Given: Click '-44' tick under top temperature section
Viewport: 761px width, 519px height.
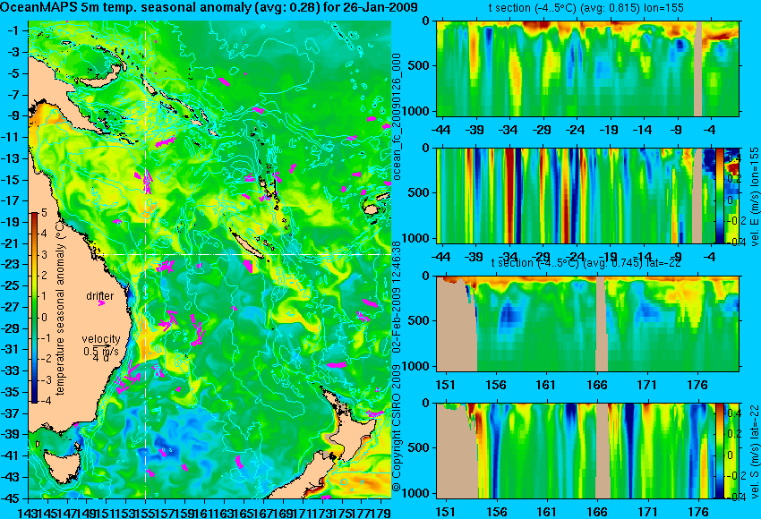Looking at the screenshot, I should pyautogui.click(x=441, y=130).
